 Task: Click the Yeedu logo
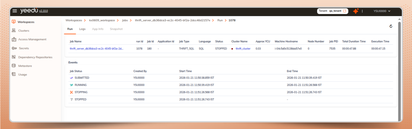tap(29, 11)
